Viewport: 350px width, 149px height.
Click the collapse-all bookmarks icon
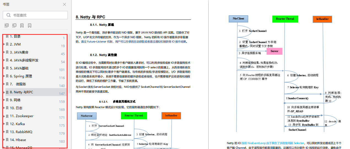coord(14,26)
